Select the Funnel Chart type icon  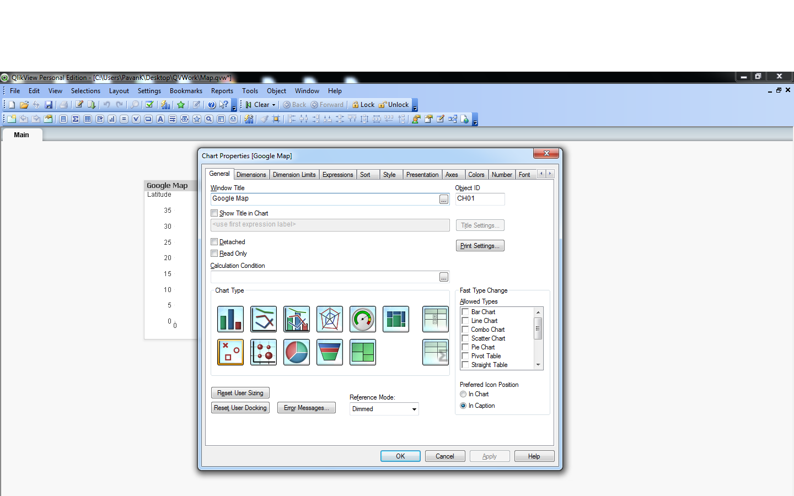point(330,352)
